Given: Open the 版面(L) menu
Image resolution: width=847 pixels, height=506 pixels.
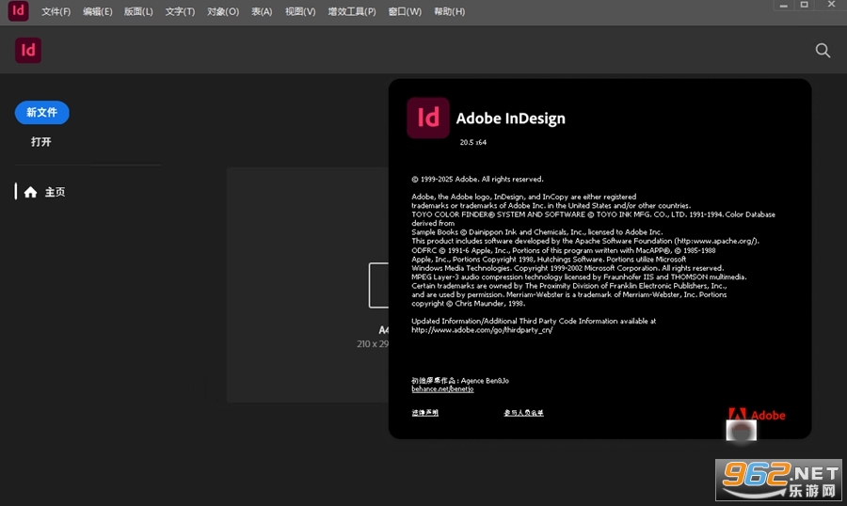Looking at the screenshot, I should 138,11.
